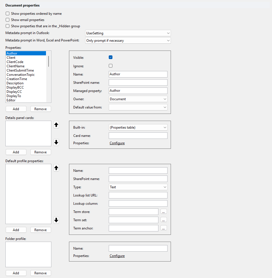Add a Folder profile
Screen dimensions: 272x278
(x=16, y=273)
